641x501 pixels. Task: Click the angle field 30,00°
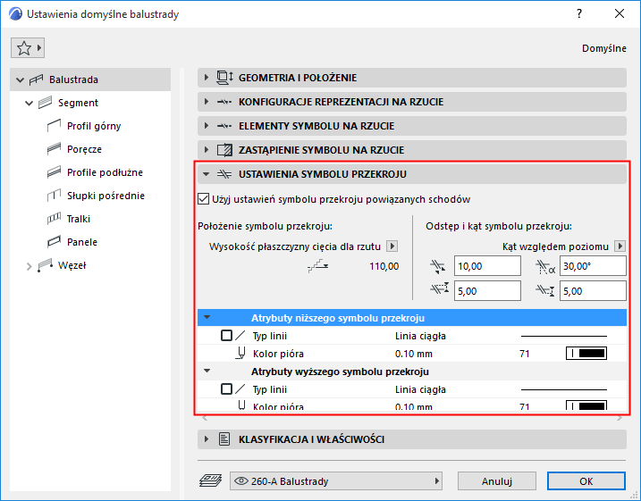593,266
